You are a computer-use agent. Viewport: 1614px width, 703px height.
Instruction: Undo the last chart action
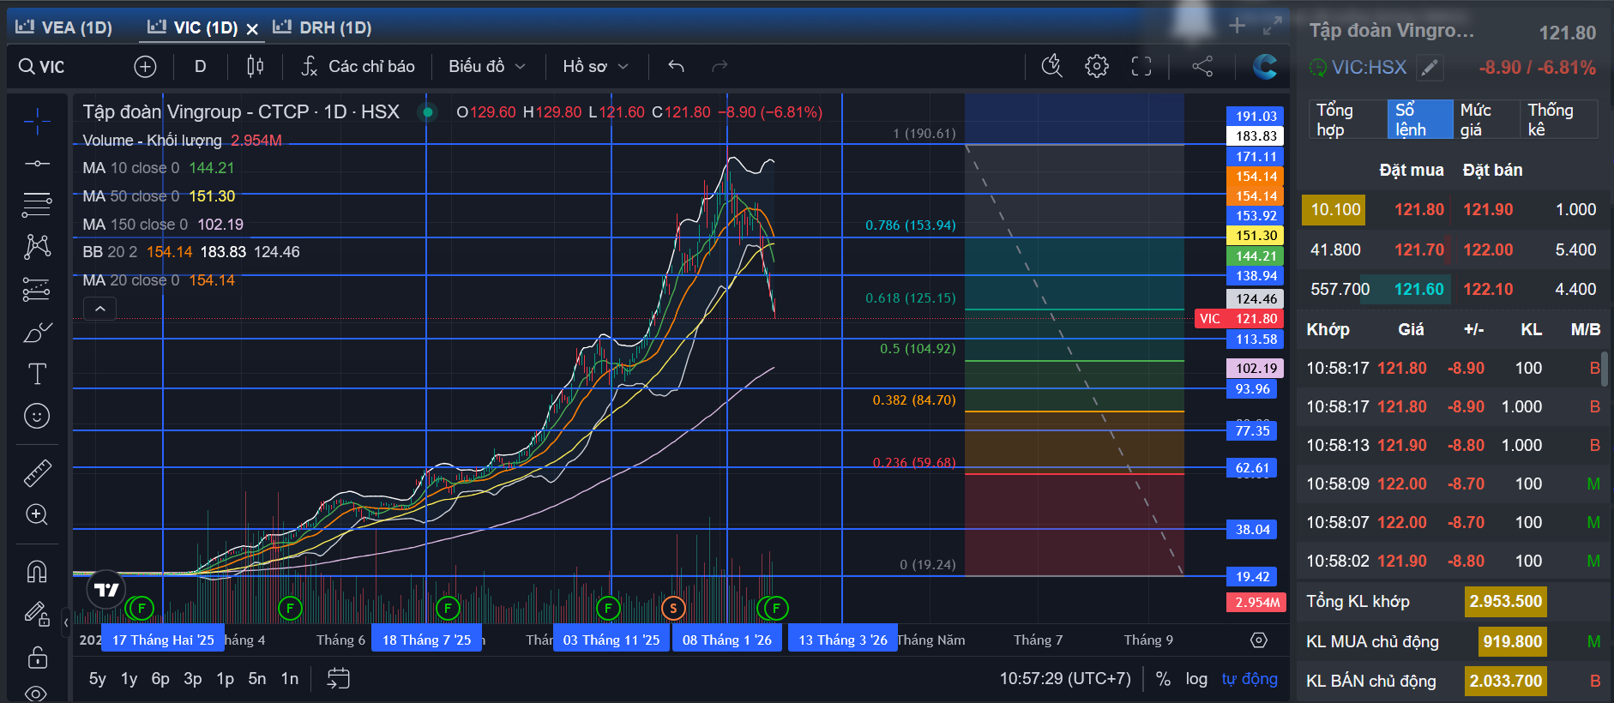676,66
